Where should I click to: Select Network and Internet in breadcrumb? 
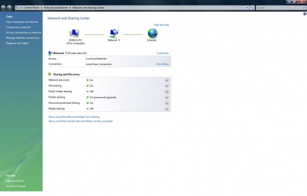point(56,8)
